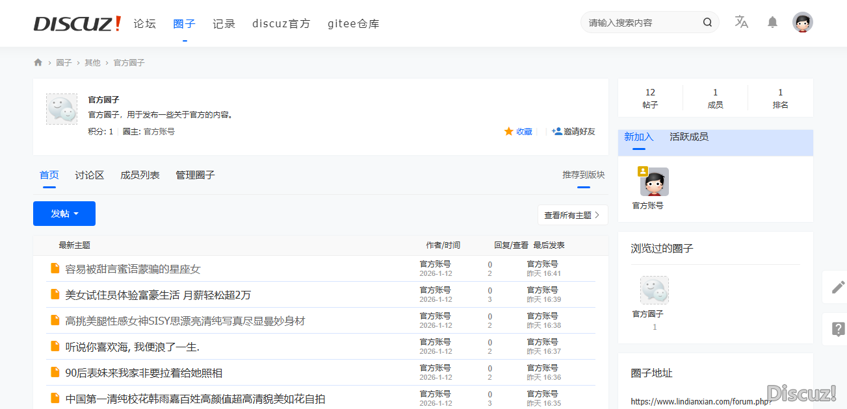Screen dimensions: 847x409
Task: Open the gitee仓库 navigation link
Action: click(x=353, y=24)
